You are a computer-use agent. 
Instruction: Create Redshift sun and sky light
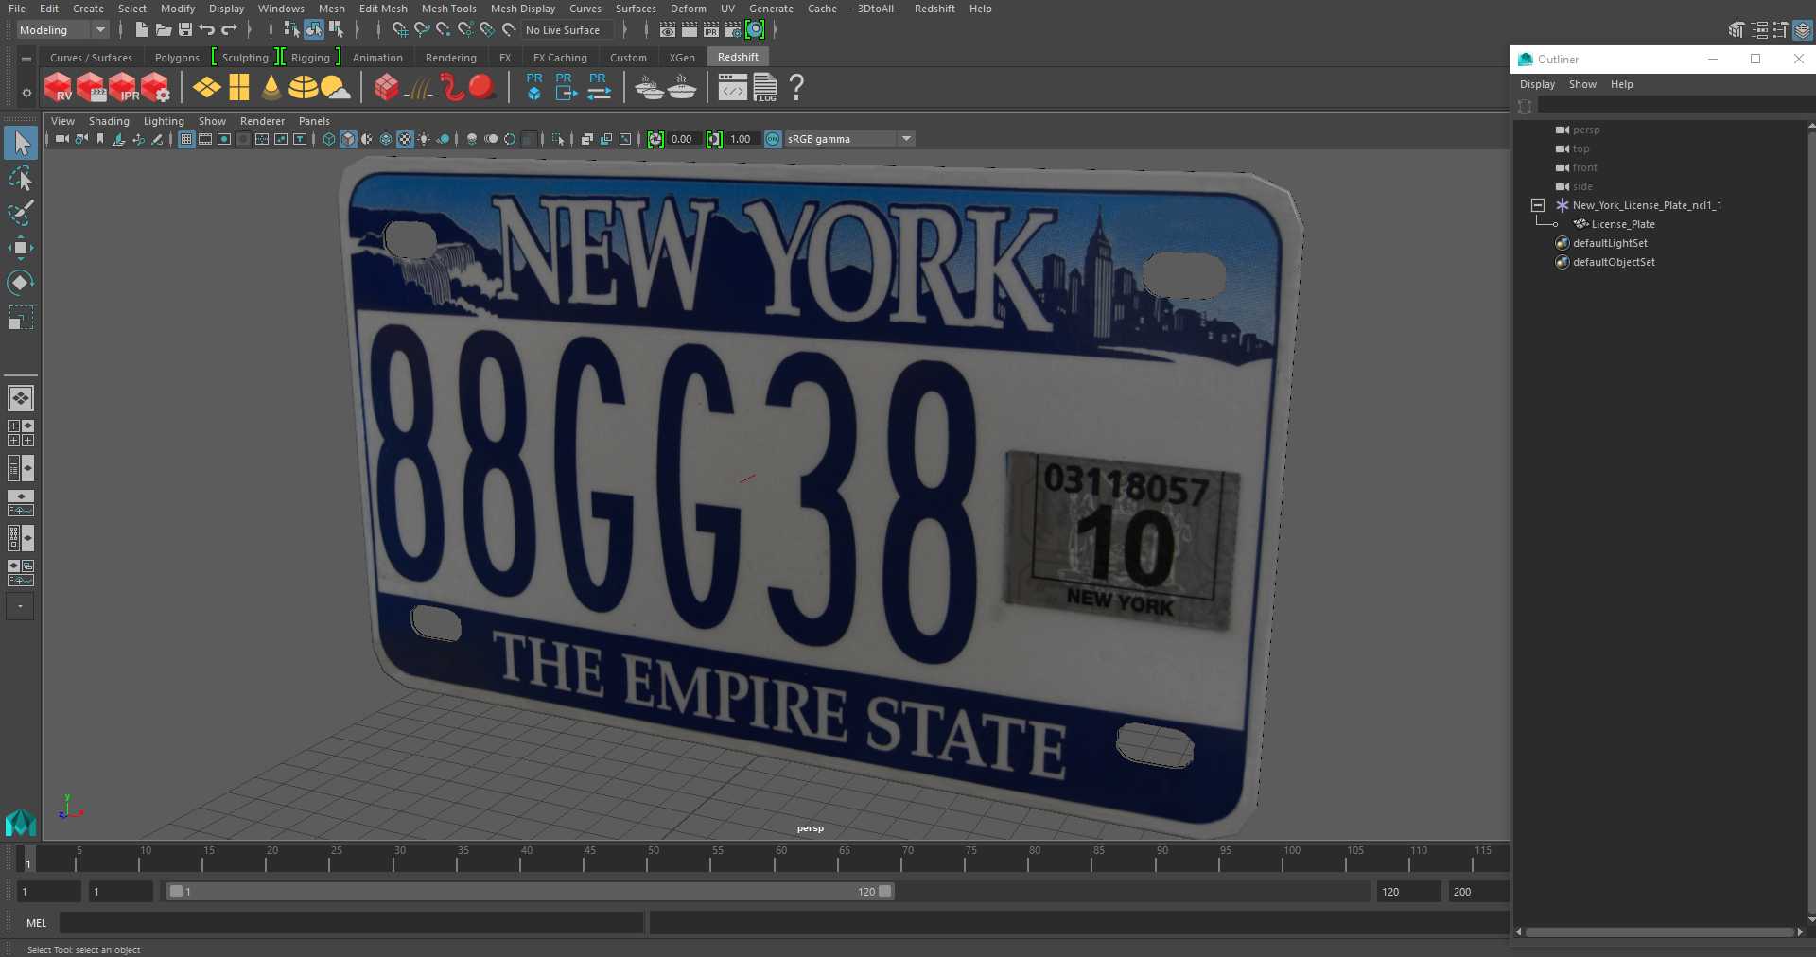335,88
